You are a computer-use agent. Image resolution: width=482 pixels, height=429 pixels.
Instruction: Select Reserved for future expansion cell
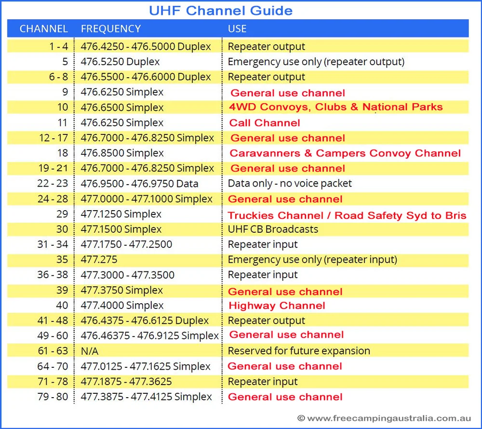tap(299, 351)
